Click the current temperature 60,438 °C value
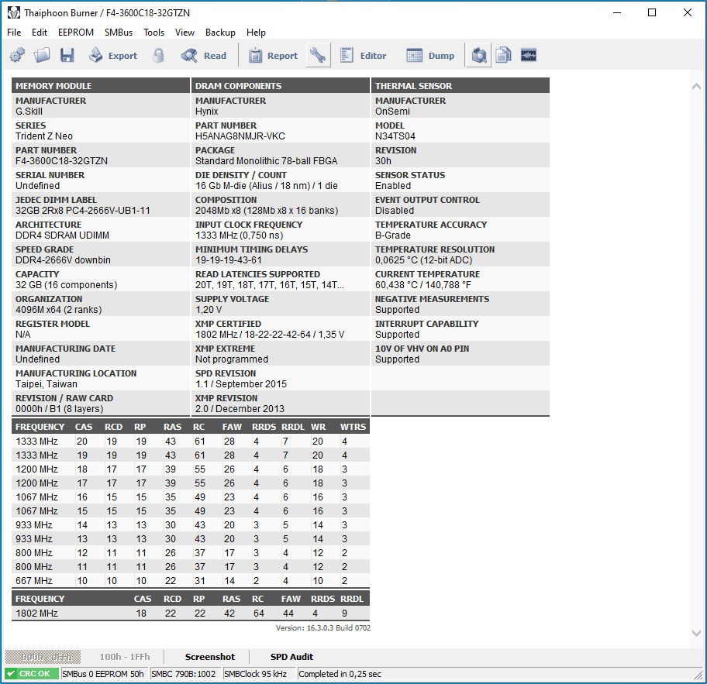 coord(423,285)
